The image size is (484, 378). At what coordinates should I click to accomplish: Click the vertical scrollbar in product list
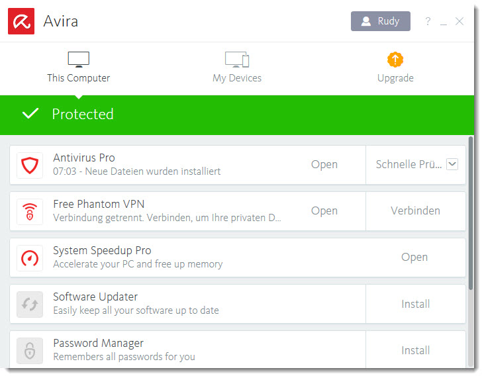coord(470,213)
